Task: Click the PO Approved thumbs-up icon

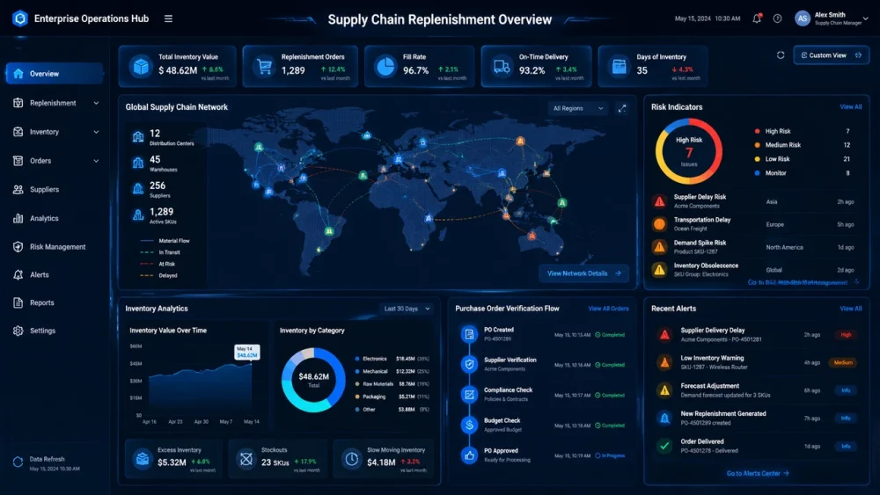Action: (x=469, y=455)
